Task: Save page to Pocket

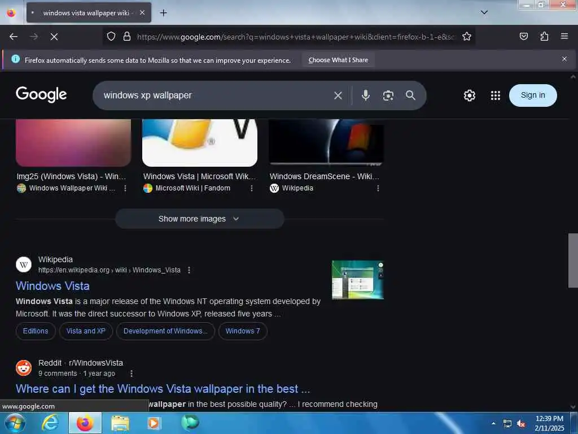Action: tap(524, 36)
